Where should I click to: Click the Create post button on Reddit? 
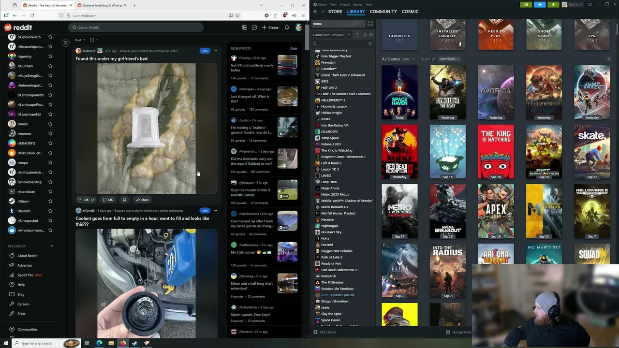270,28
